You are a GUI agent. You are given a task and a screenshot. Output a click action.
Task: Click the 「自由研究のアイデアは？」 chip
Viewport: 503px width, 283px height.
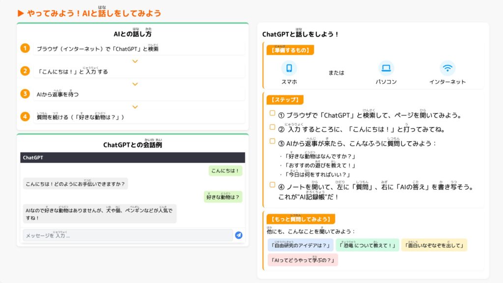tap(301, 245)
